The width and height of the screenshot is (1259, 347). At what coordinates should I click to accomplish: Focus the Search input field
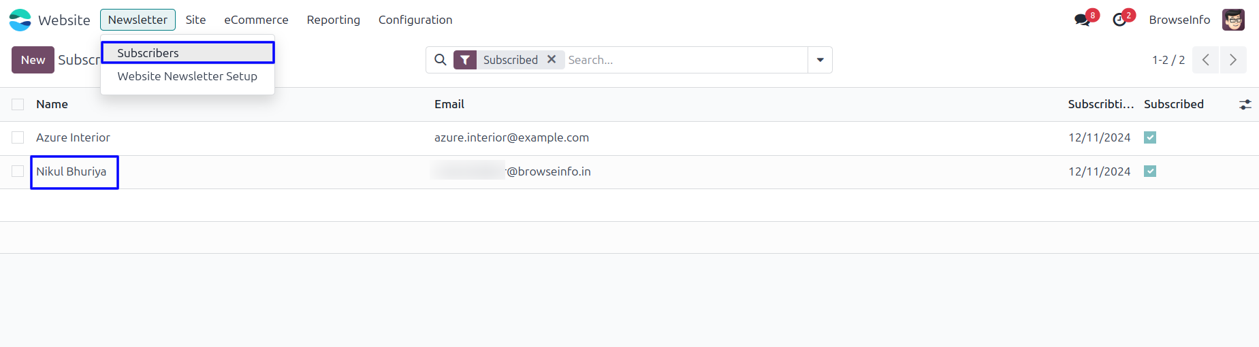pos(684,60)
